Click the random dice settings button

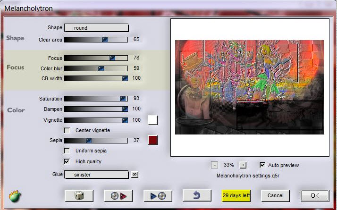(79, 196)
